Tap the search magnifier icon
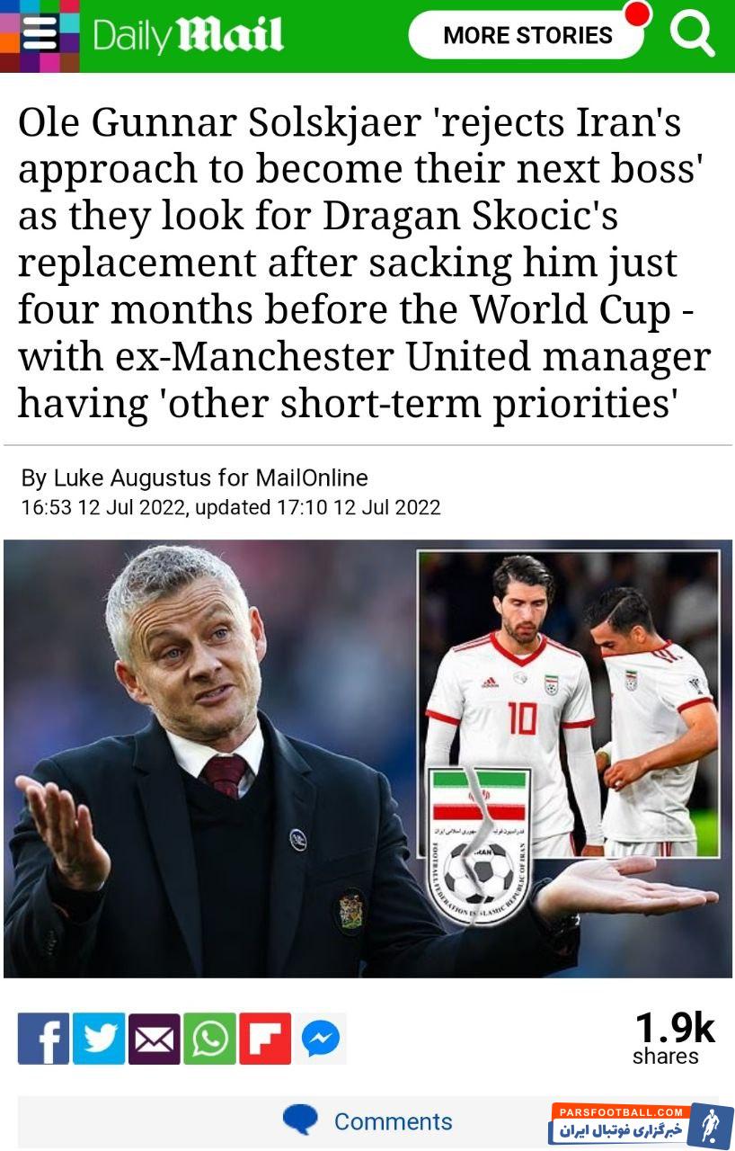735x1151 pixels. pos(692,33)
